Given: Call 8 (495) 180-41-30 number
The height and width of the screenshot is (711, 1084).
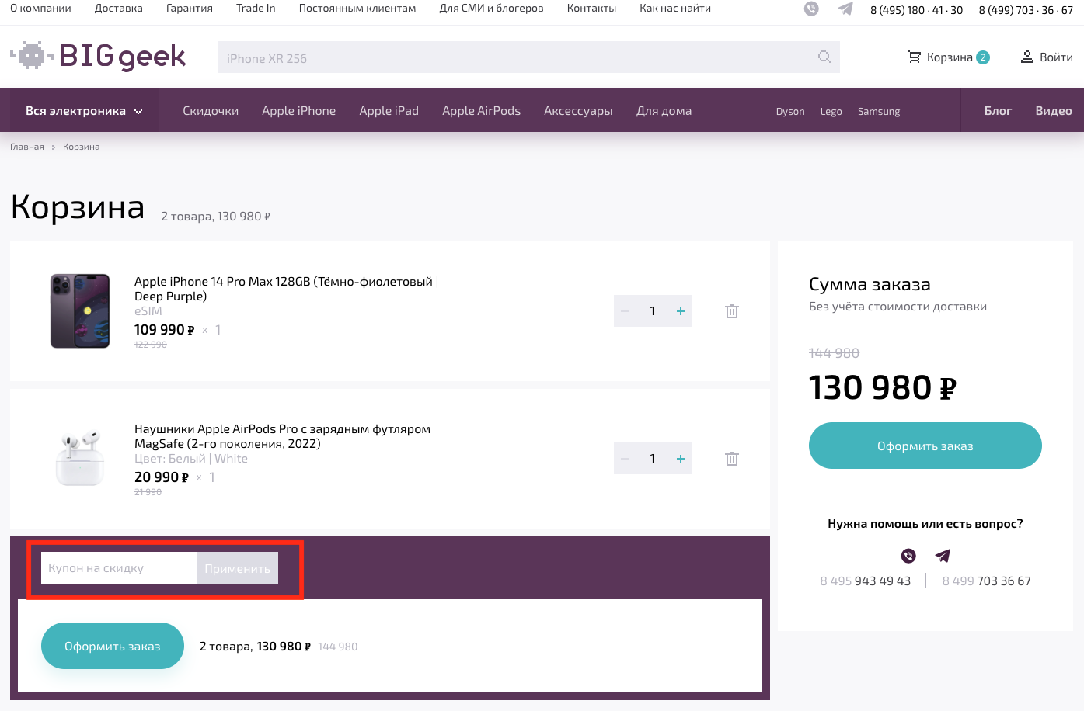Looking at the screenshot, I should (916, 10).
